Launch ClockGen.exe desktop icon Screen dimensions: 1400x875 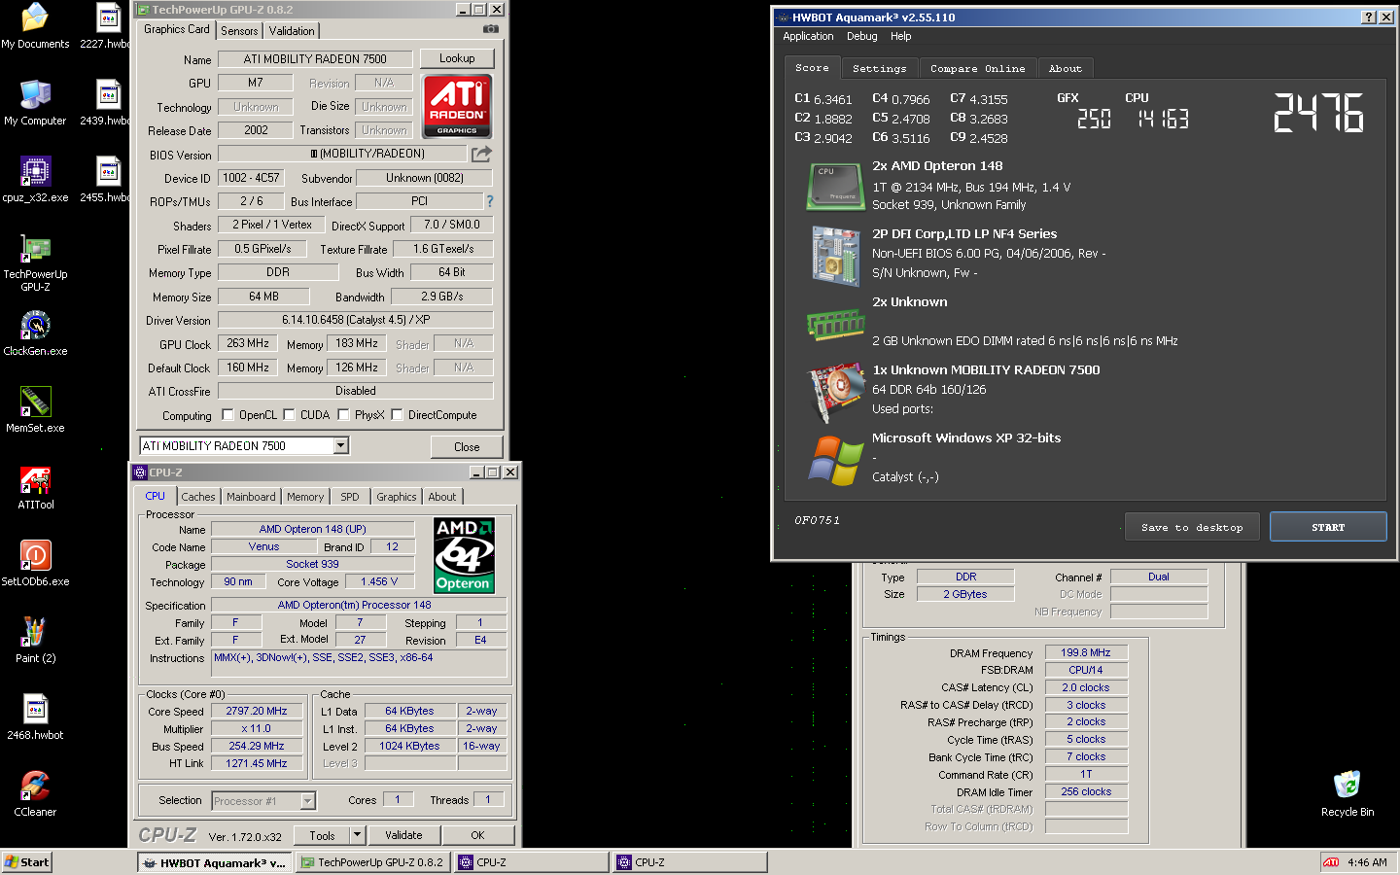click(x=35, y=333)
